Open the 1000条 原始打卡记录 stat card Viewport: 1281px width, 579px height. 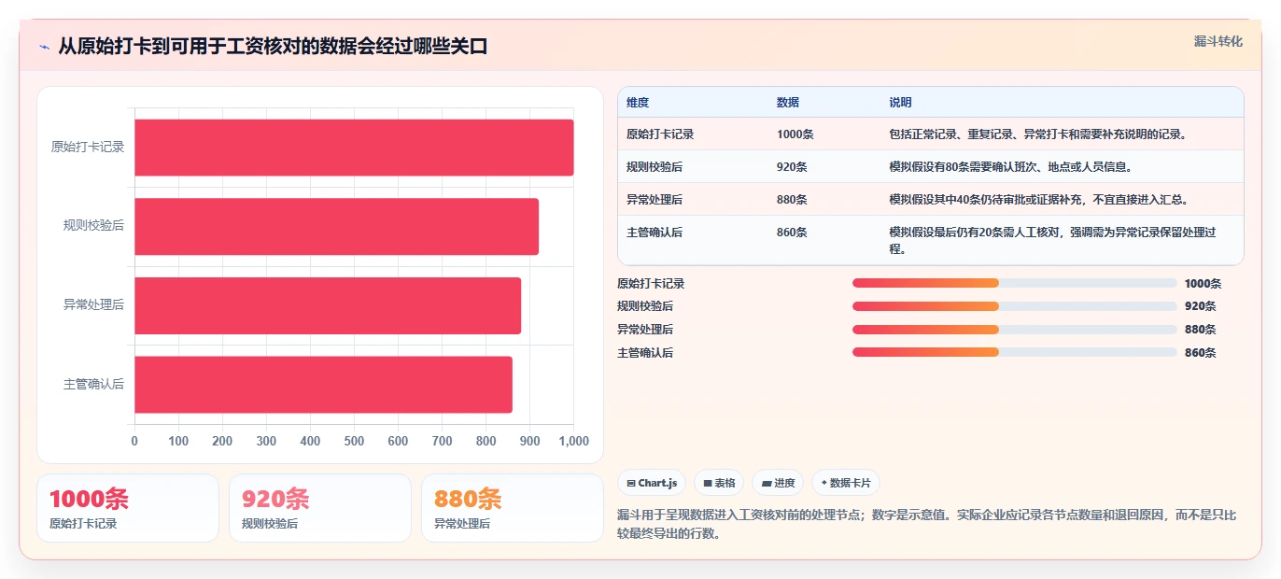tap(128, 508)
